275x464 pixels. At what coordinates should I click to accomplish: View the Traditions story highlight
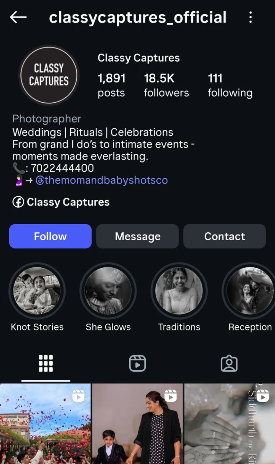[179, 290]
